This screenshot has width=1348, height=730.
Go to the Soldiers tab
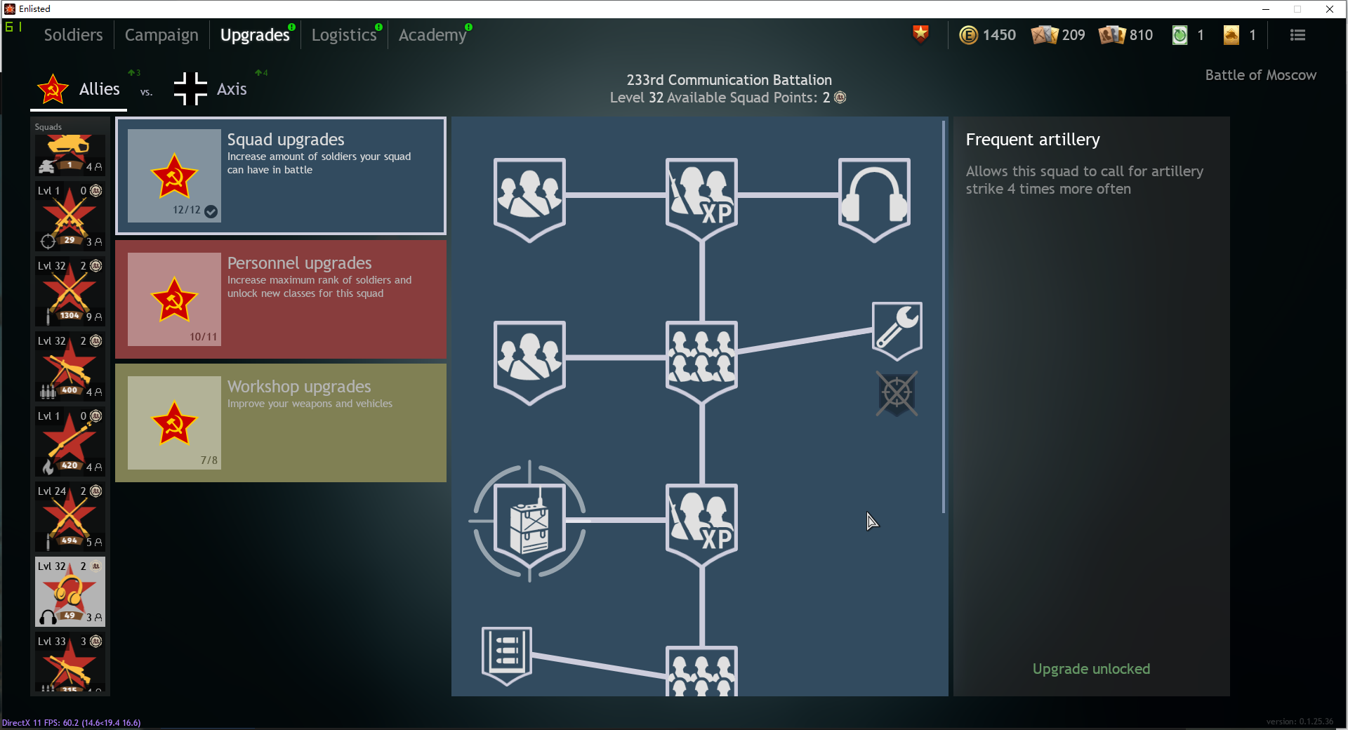(73, 35)
